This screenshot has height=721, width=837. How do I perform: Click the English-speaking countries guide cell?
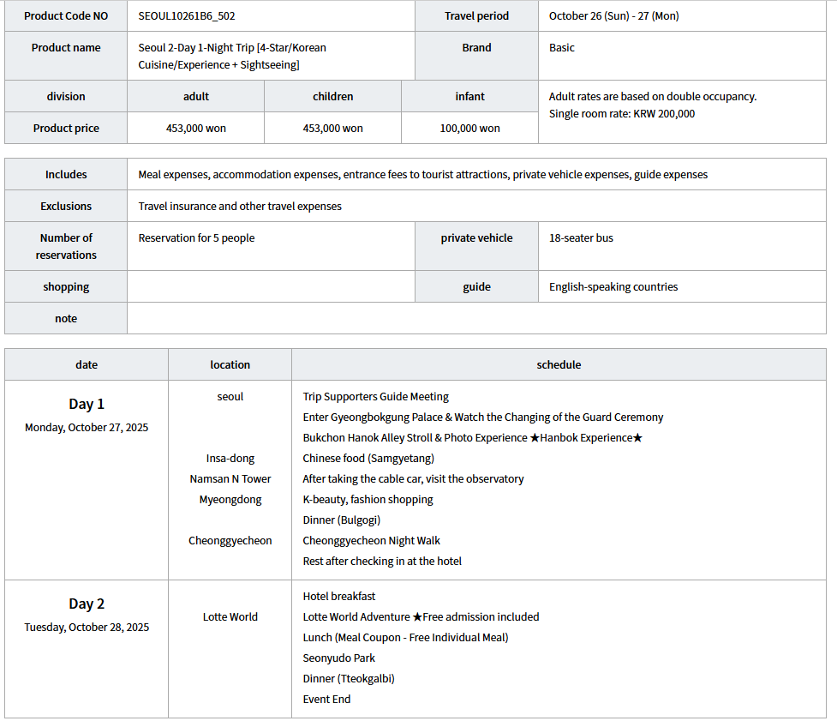click(613, 287)
